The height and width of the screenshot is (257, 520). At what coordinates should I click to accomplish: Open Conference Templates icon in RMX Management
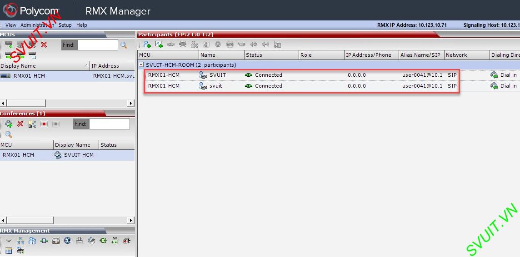pyautogui.click(x=91, y=241)
